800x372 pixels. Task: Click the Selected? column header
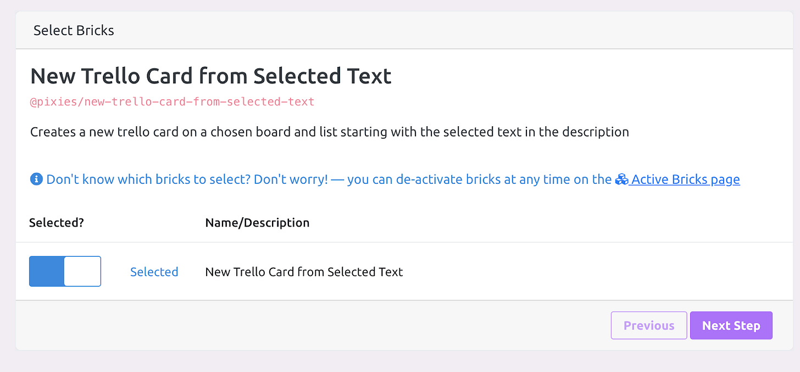tap(55, 222)
